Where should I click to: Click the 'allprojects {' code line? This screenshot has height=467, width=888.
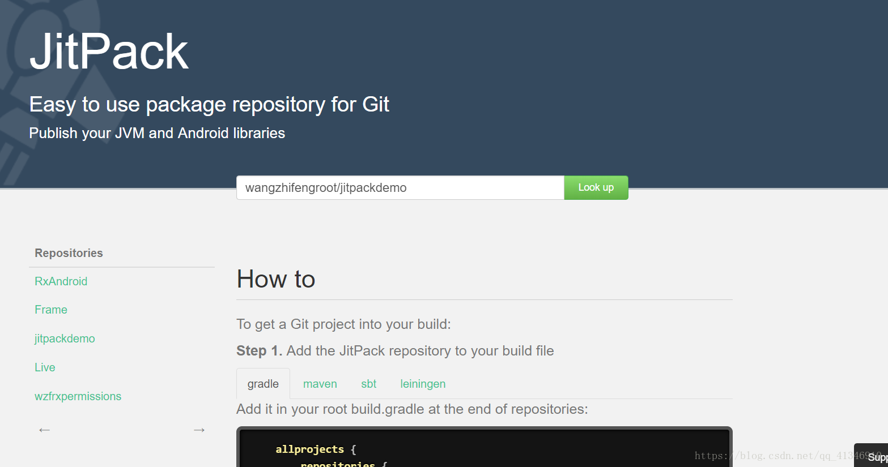pos(316,449)
